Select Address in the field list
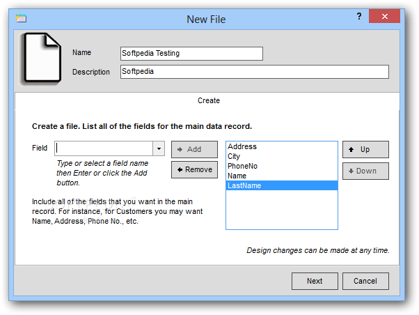Screen dimensions: 419x315 click(282, 146)
